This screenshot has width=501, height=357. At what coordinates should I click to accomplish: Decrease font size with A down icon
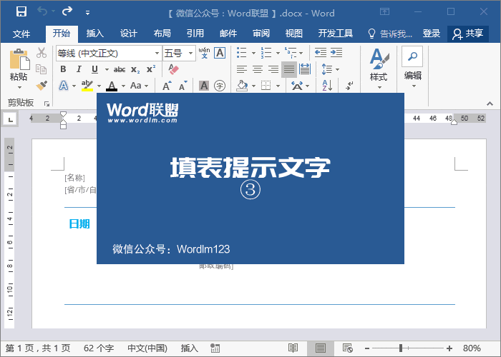[x=183, y=86]
